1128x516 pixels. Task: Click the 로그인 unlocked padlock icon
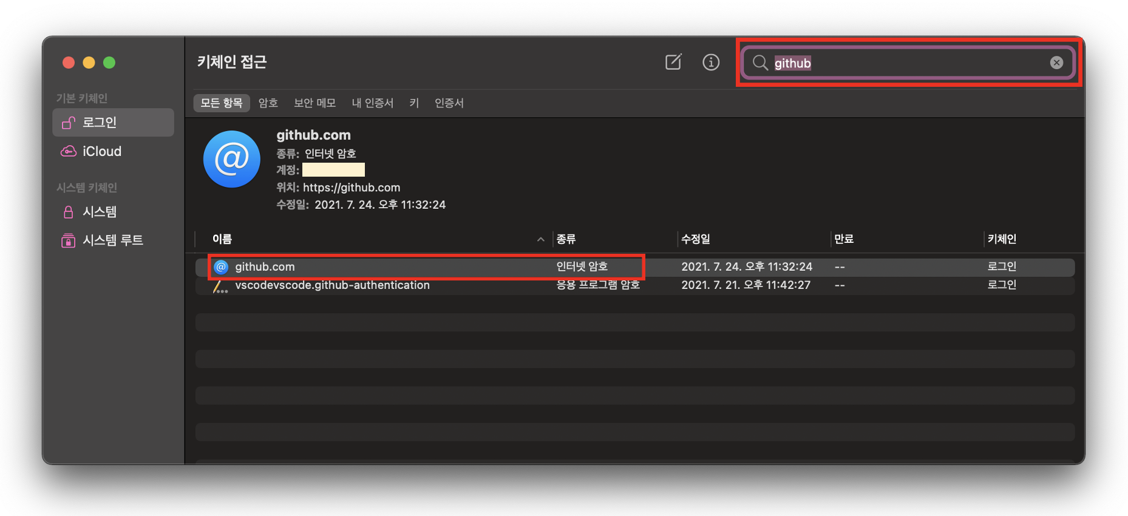(x=69, y=122)
